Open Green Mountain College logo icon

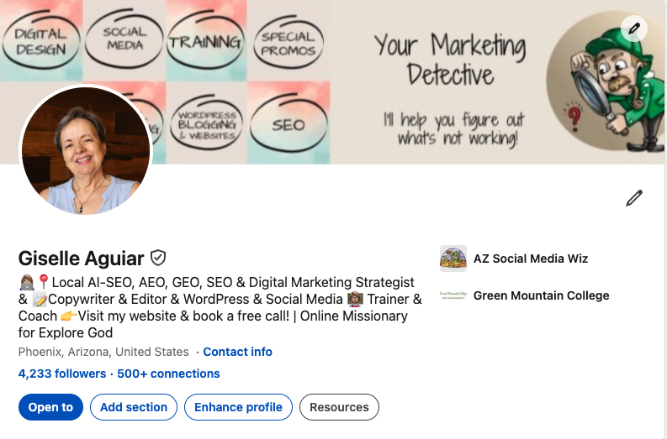[453, 295]
